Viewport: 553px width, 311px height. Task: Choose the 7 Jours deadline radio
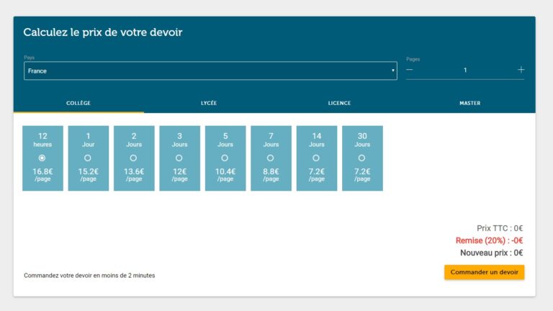[x=271, y=158]
